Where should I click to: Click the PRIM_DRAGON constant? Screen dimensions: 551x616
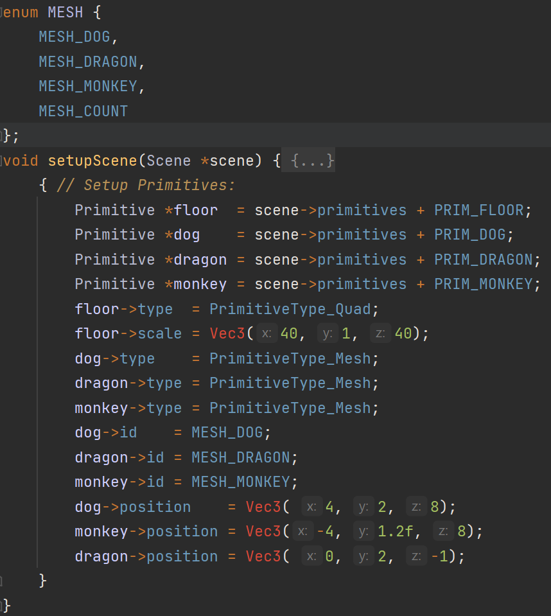point(483,260)
